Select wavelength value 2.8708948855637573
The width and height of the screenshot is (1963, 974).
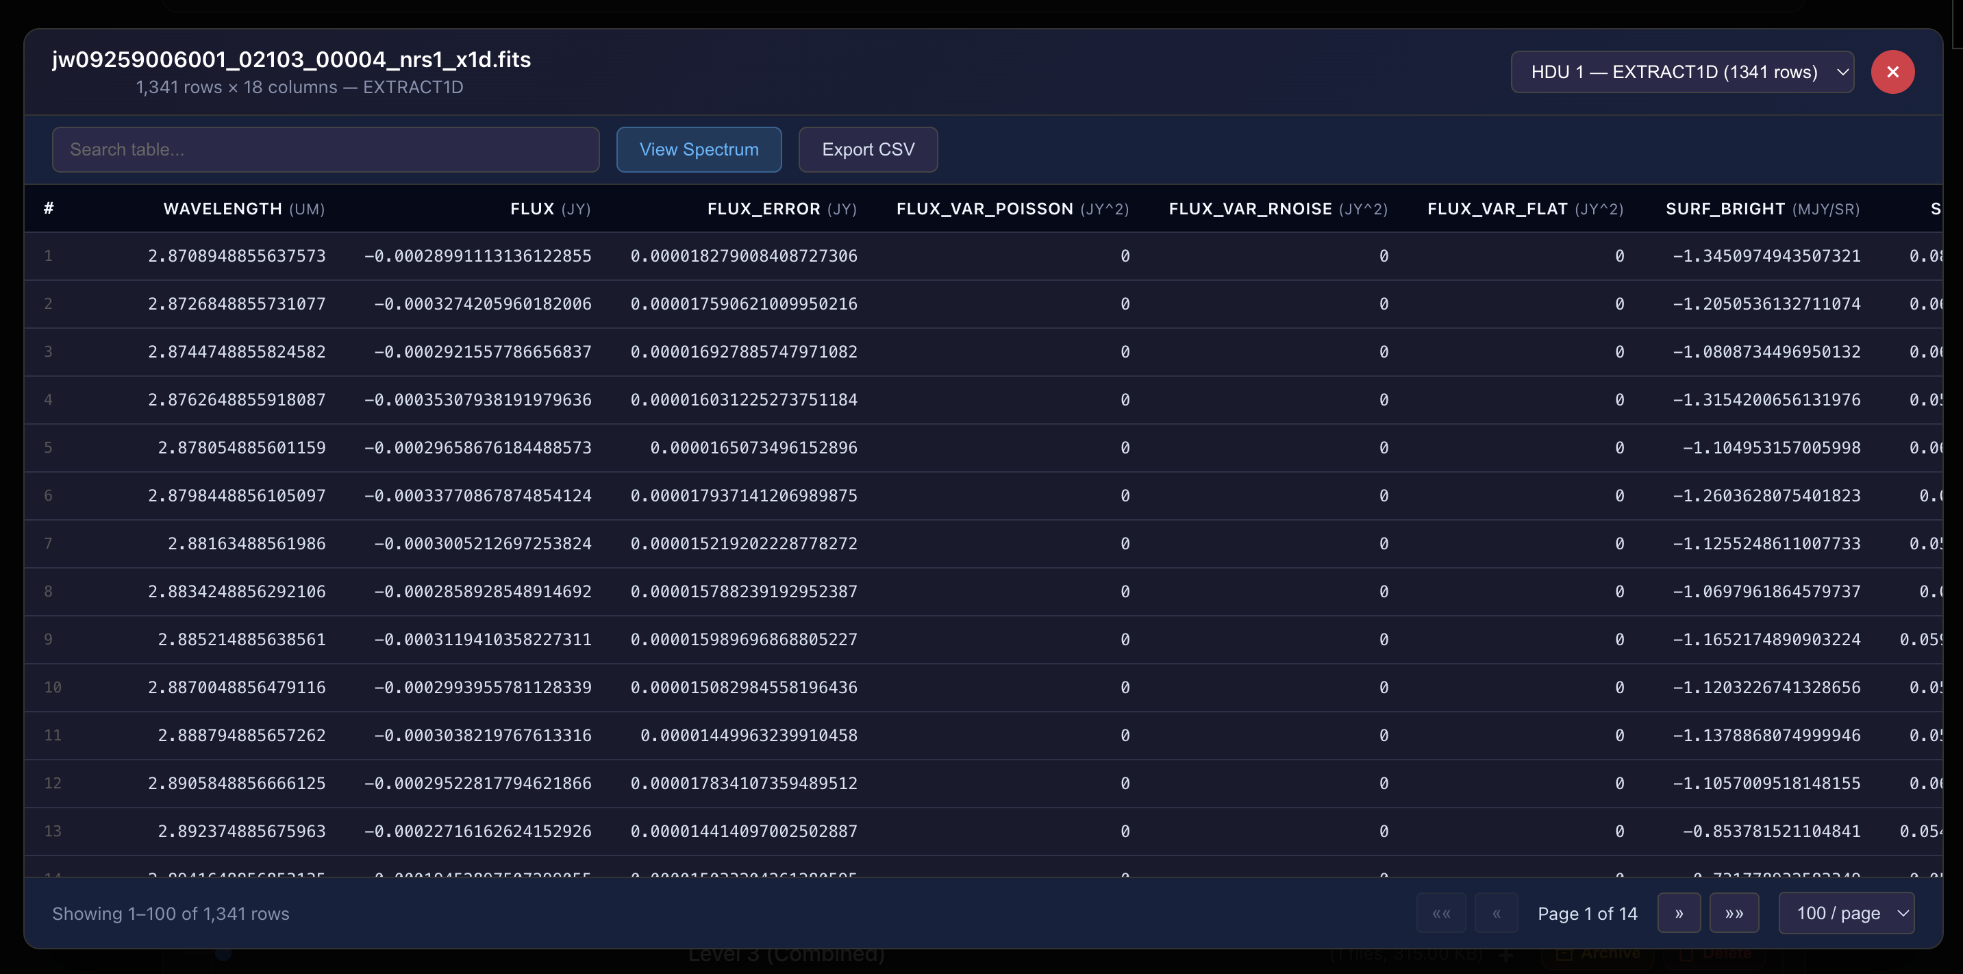click(237, 256)
